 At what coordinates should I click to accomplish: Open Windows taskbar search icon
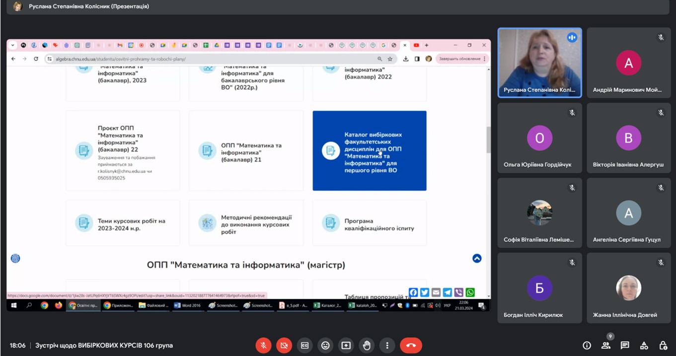pos(29,305)
